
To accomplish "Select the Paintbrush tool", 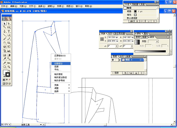I will coord(5,39).
